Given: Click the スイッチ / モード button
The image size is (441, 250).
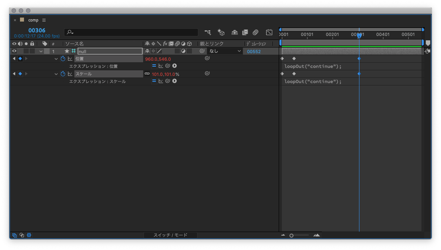Looking at the screenshot, I should (170, 235).
